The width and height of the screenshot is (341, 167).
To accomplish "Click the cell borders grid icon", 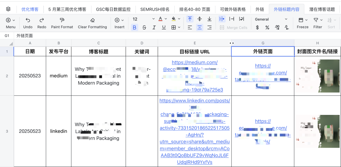I will coord(174,27).
